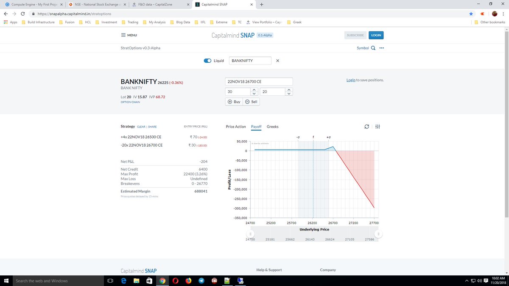Click the SUBSCRIBE button
Screen dimensions: 509x286
(x=355, y=35)
